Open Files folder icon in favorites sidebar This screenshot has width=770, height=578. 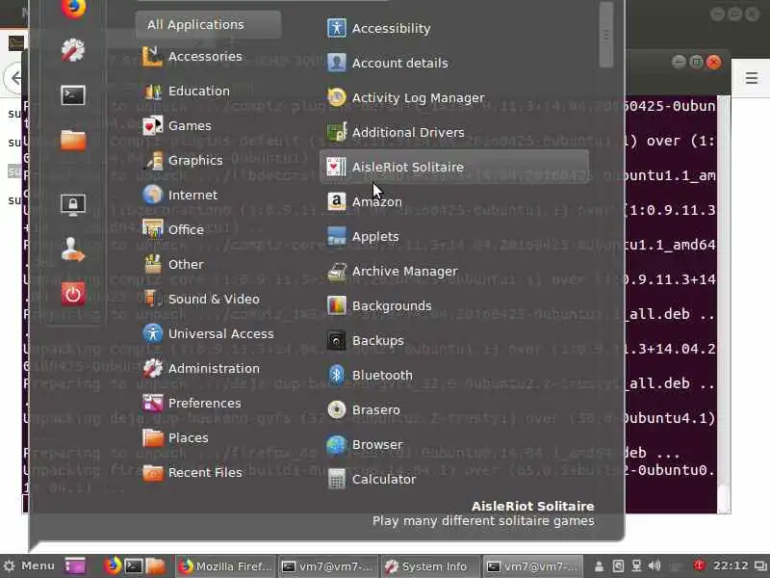coord(73,140)
